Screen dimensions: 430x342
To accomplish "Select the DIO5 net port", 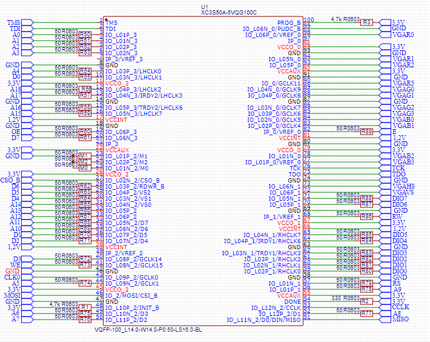I will pos(385,235).
